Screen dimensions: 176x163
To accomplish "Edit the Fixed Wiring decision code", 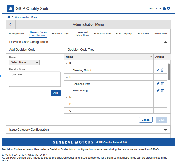I will (x=158, y=90).
